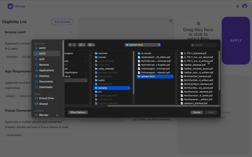252x157 pixels.
Task: Select NonOwnersh...blanked.pdf
Action: [x=199, y=92]
